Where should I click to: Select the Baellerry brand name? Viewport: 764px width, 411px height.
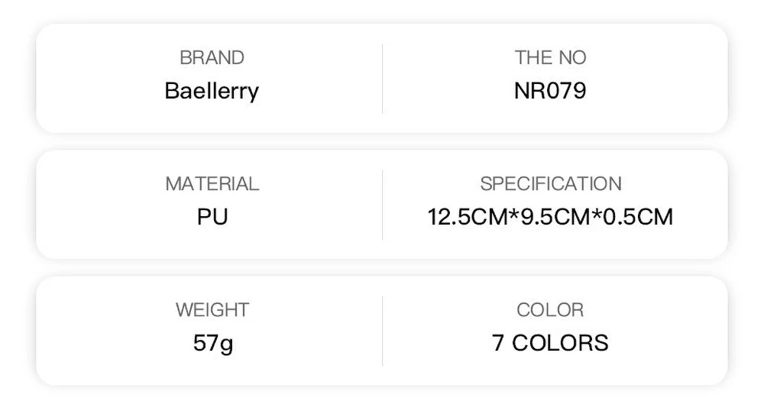[212, 91]
